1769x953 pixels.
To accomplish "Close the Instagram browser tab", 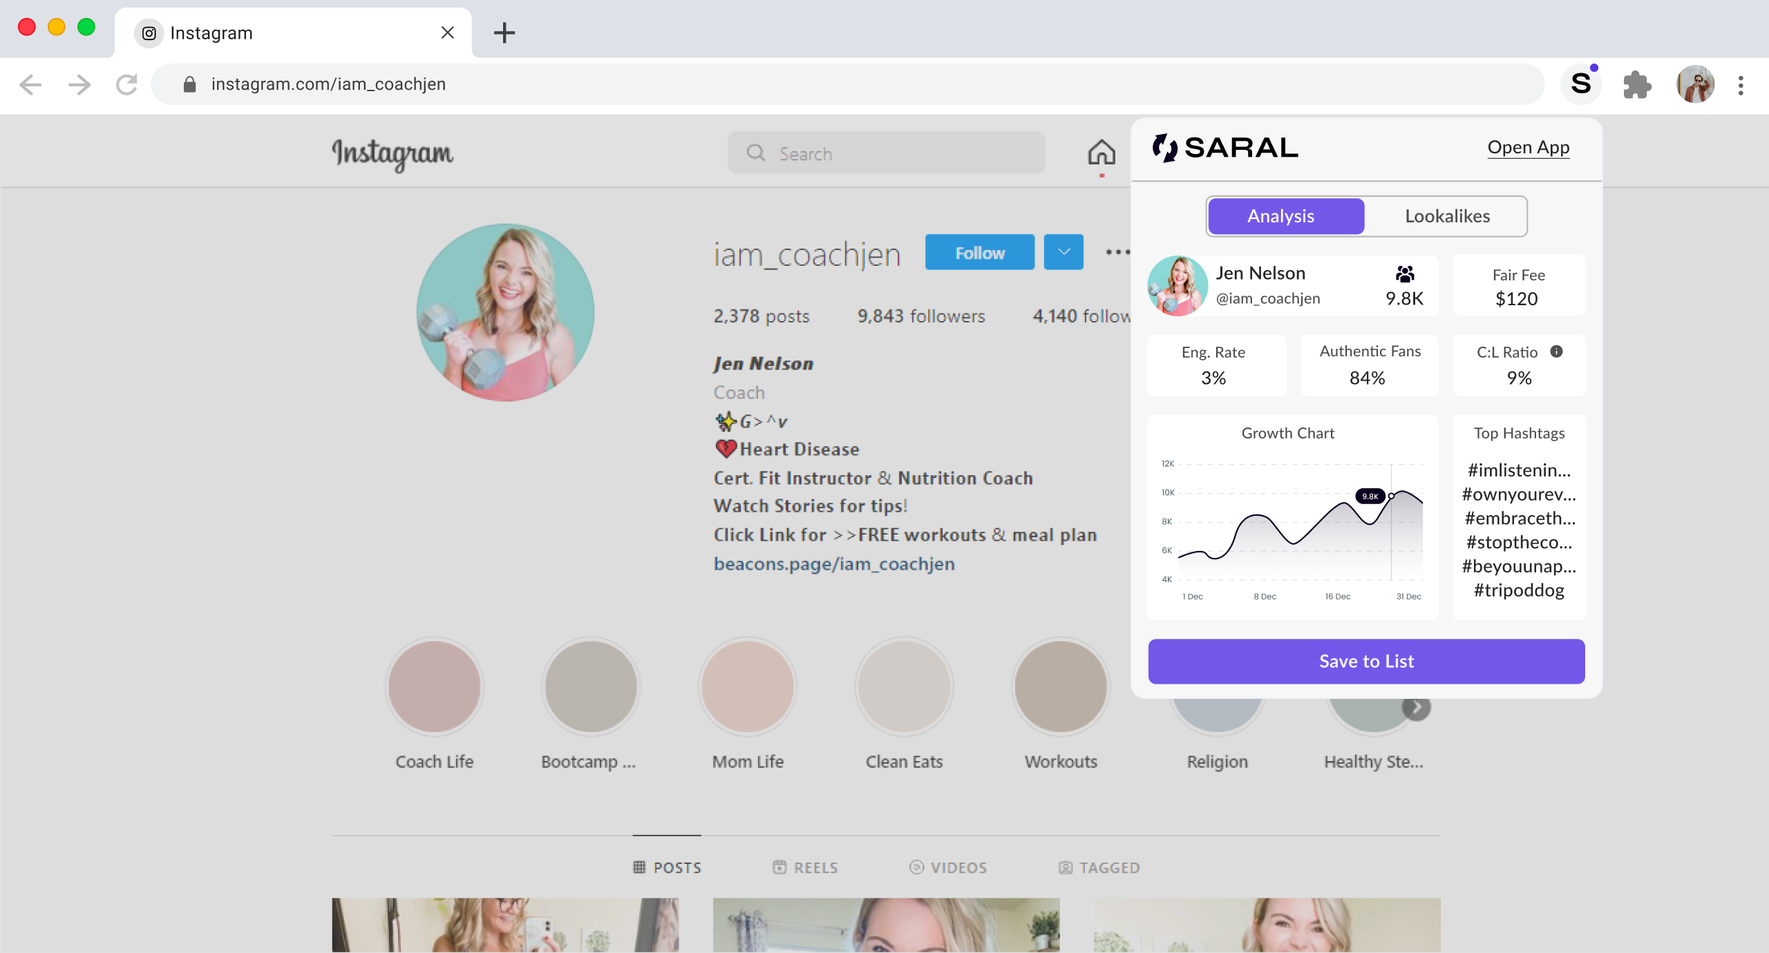I will point(447,32).
